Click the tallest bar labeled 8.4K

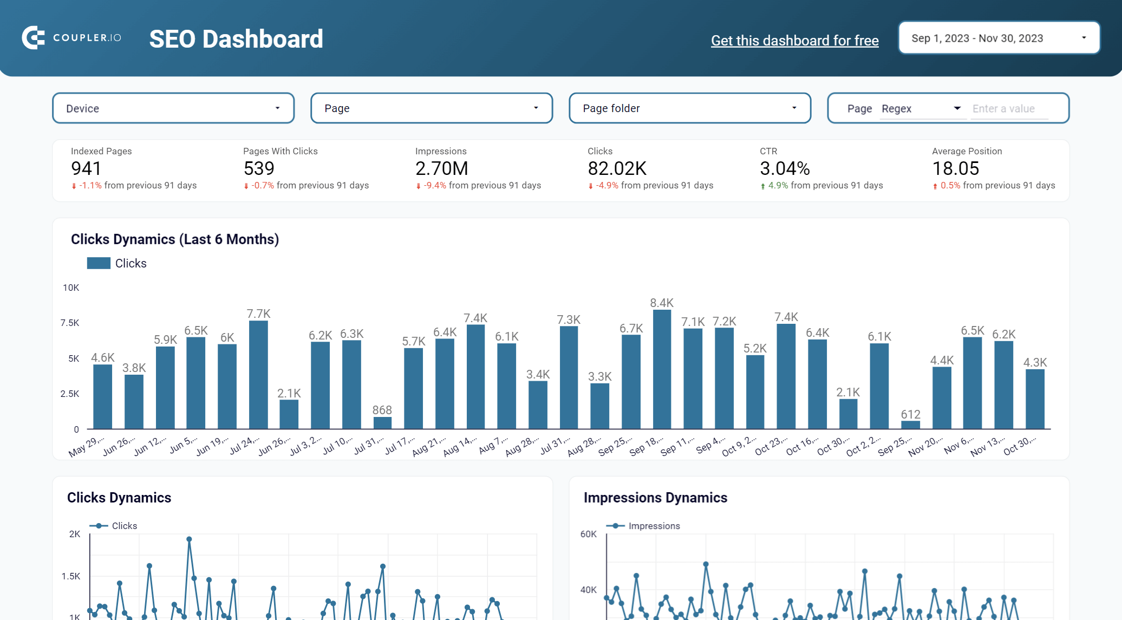[x=662, y=369]
